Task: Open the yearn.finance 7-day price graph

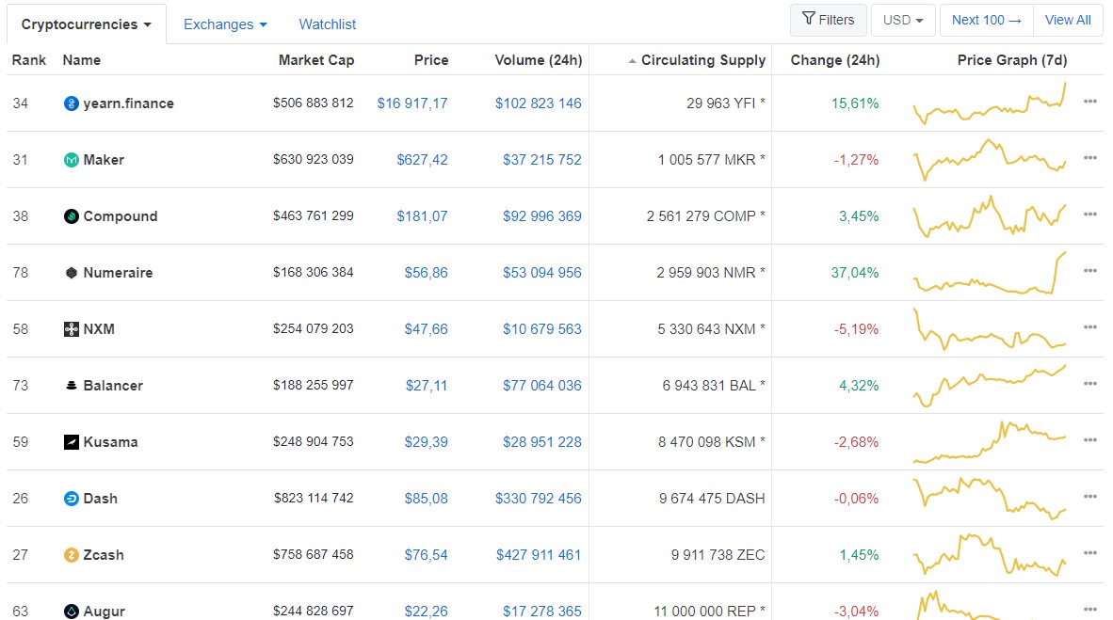Action: tap(990, 103)
